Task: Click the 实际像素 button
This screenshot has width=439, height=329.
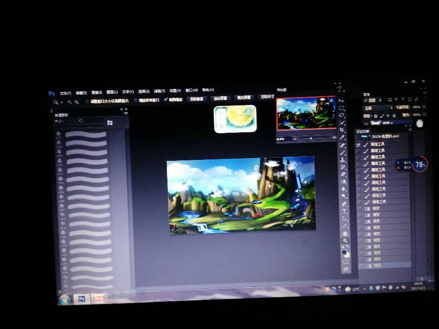Action: [197, 99]
